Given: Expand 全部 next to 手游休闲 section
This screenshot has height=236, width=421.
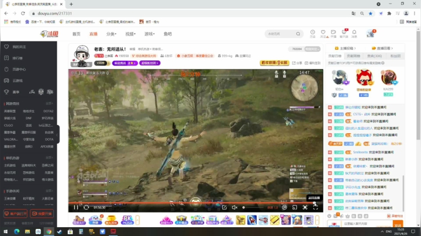Looking at the screenshot, I should (x=49, y=191).
